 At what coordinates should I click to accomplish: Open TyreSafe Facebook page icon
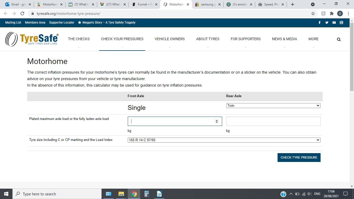pos(320,23)
